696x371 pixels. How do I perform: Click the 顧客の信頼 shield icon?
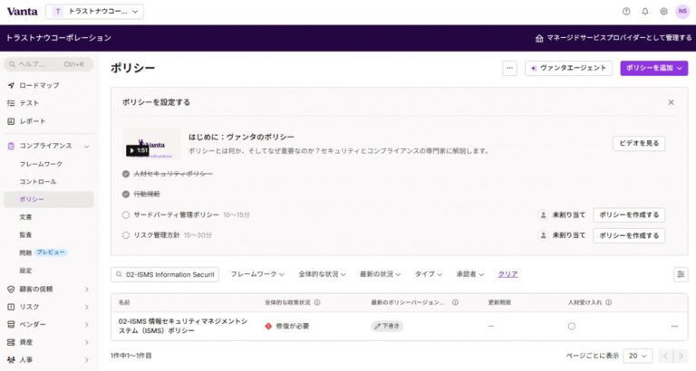(x=11, y=289)
